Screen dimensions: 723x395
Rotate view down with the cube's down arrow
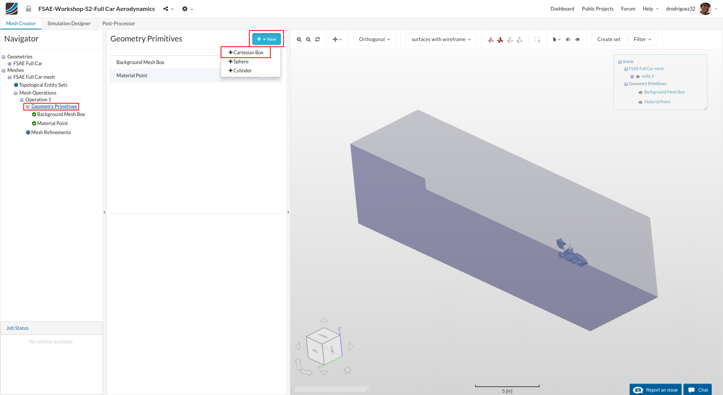click(324, 373)
